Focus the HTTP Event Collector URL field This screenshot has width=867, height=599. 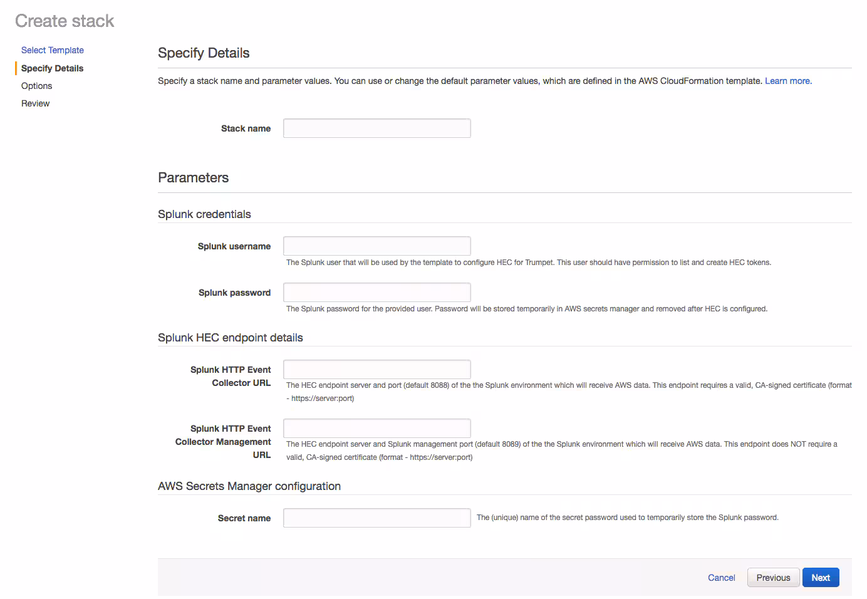click(x=376, y=370)
